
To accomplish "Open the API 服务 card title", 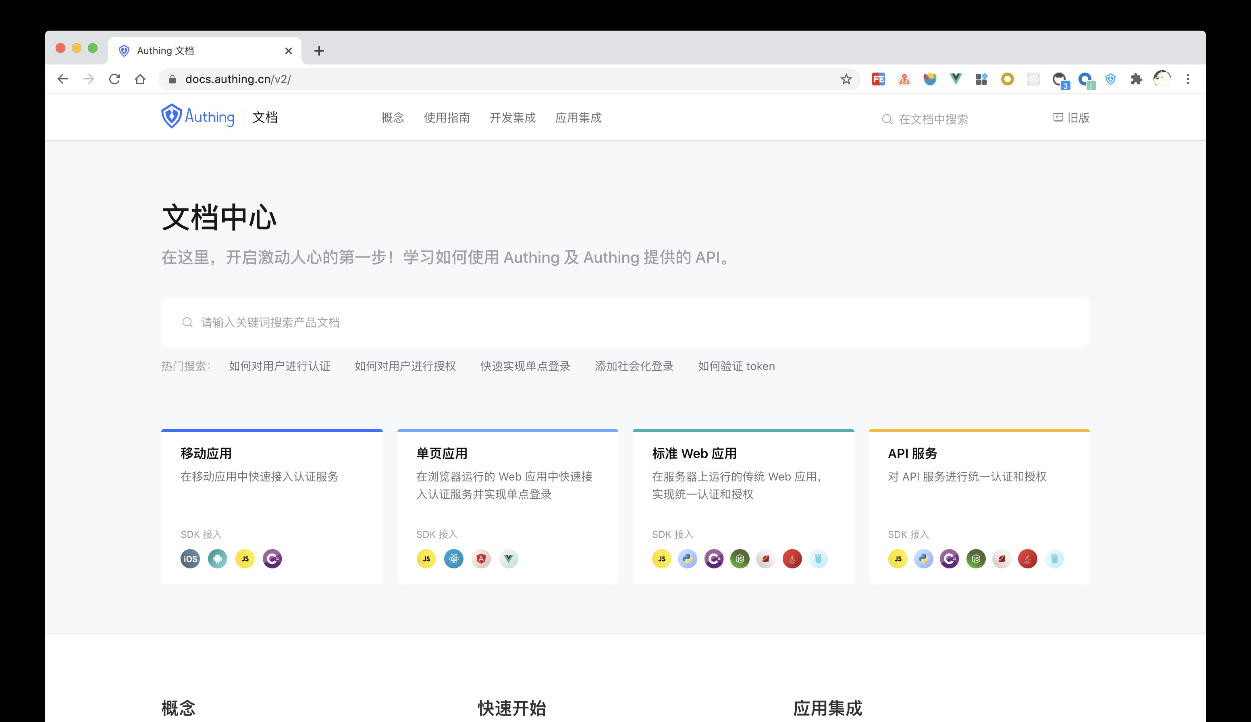I will click(912, 453).
